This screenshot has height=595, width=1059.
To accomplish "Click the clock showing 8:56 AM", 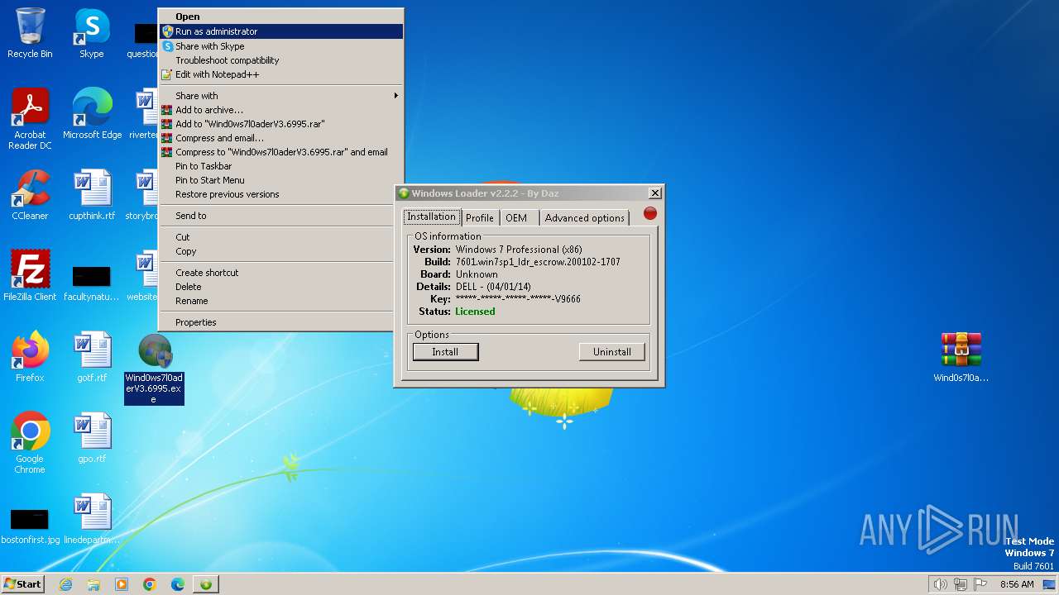I will 1017,584.
